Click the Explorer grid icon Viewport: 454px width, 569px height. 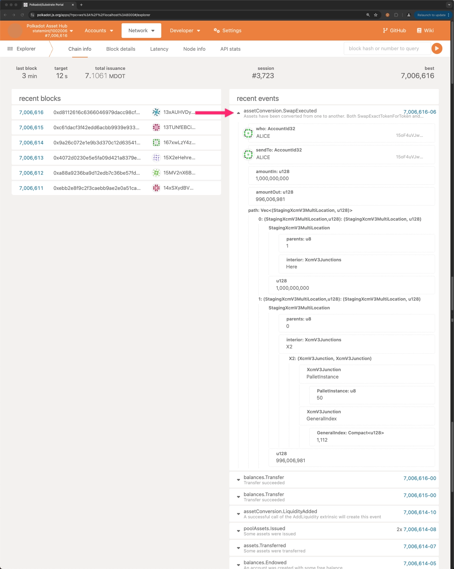[x=10, y=49]
